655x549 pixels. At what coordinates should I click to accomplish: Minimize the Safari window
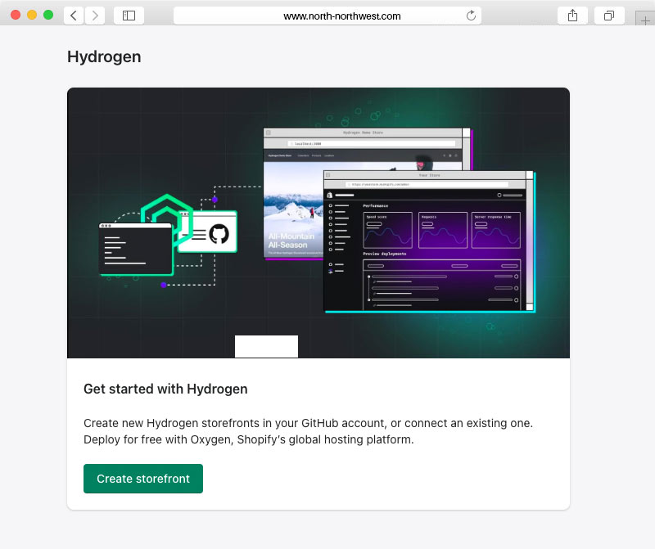[x=32, y=16]
